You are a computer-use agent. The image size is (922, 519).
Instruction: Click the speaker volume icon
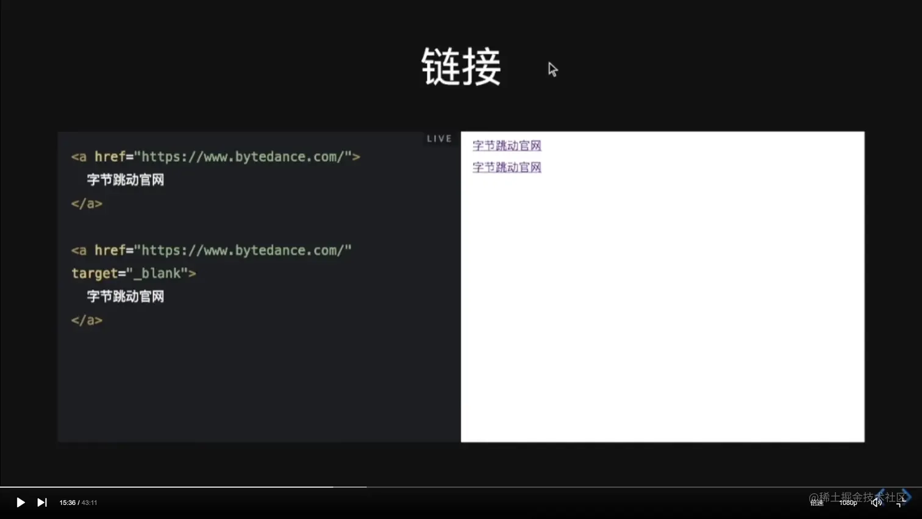pyautogui.click(x=876, y=503)
